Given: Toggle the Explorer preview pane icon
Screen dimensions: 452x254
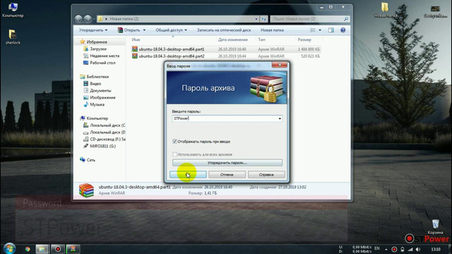Looking at the screenshot, I should click(x=331, y=30).
